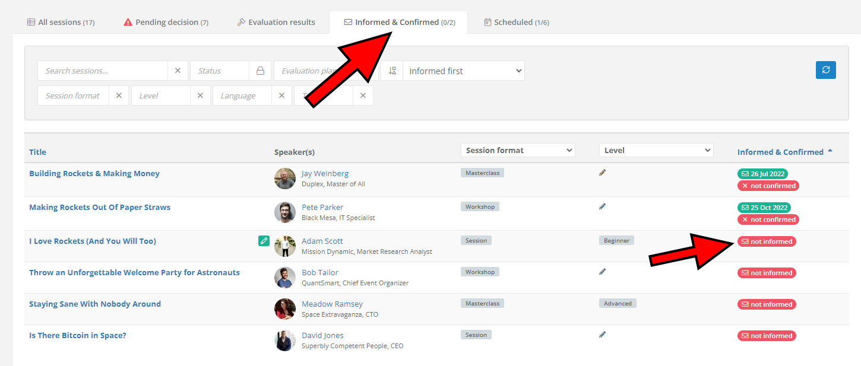Click pencil icon in Is There Bitcoin row
The width and height of the screenshot is (861, 366).
[602, 335]
